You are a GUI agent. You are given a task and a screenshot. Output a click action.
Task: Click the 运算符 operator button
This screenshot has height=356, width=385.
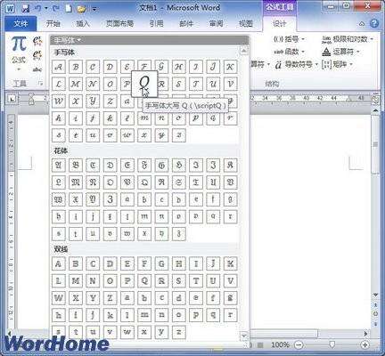pyautogui.click(x=340, y=52)
